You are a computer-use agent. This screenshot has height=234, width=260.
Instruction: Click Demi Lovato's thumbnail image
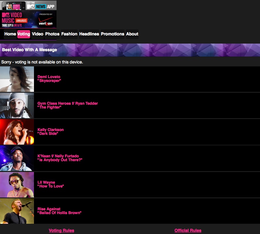[x=17, y=79]
